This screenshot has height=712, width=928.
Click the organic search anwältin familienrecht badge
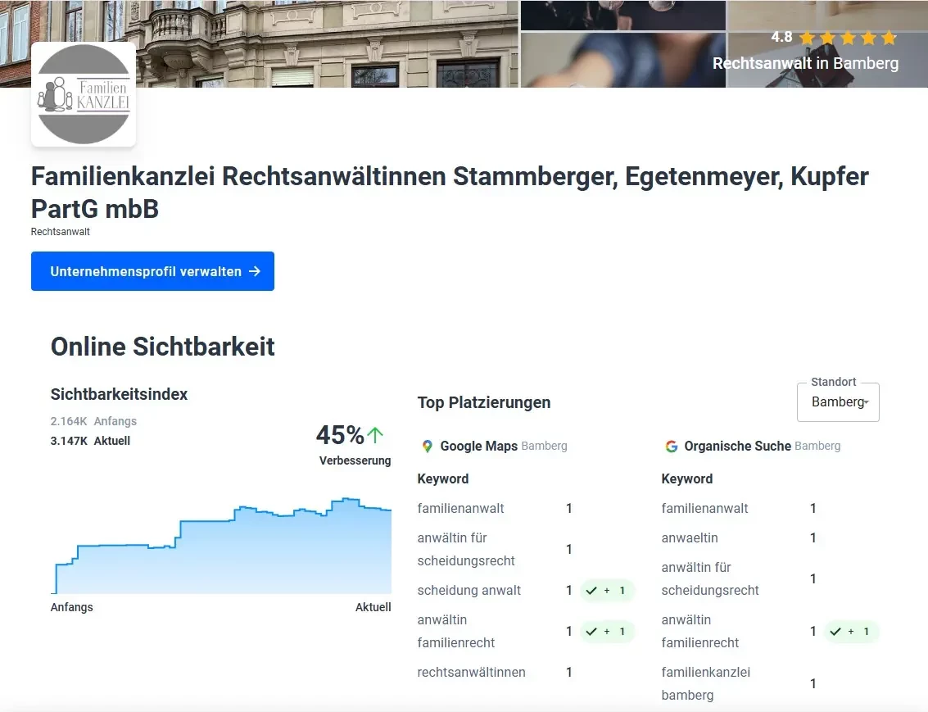pos(851,632)
